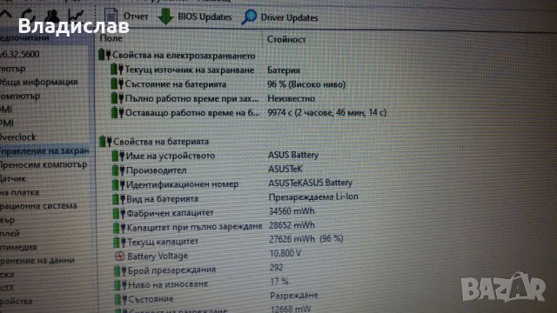Select Мултимедия in the left tree
Screen dimensions: 557x313
(18, 247)
